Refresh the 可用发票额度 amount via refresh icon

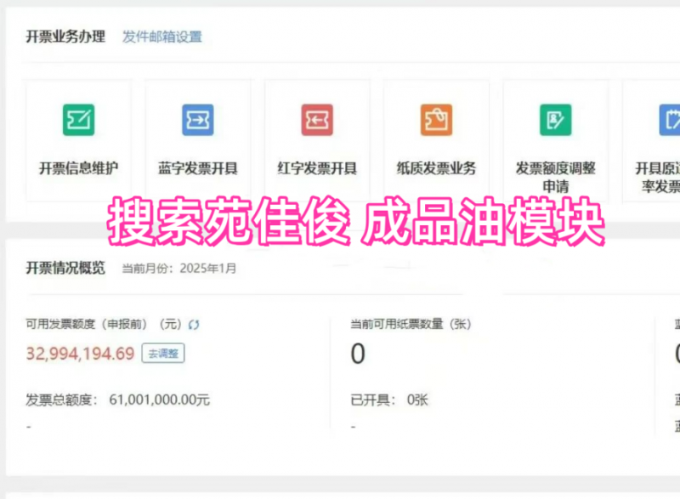[x=194, y=325]
